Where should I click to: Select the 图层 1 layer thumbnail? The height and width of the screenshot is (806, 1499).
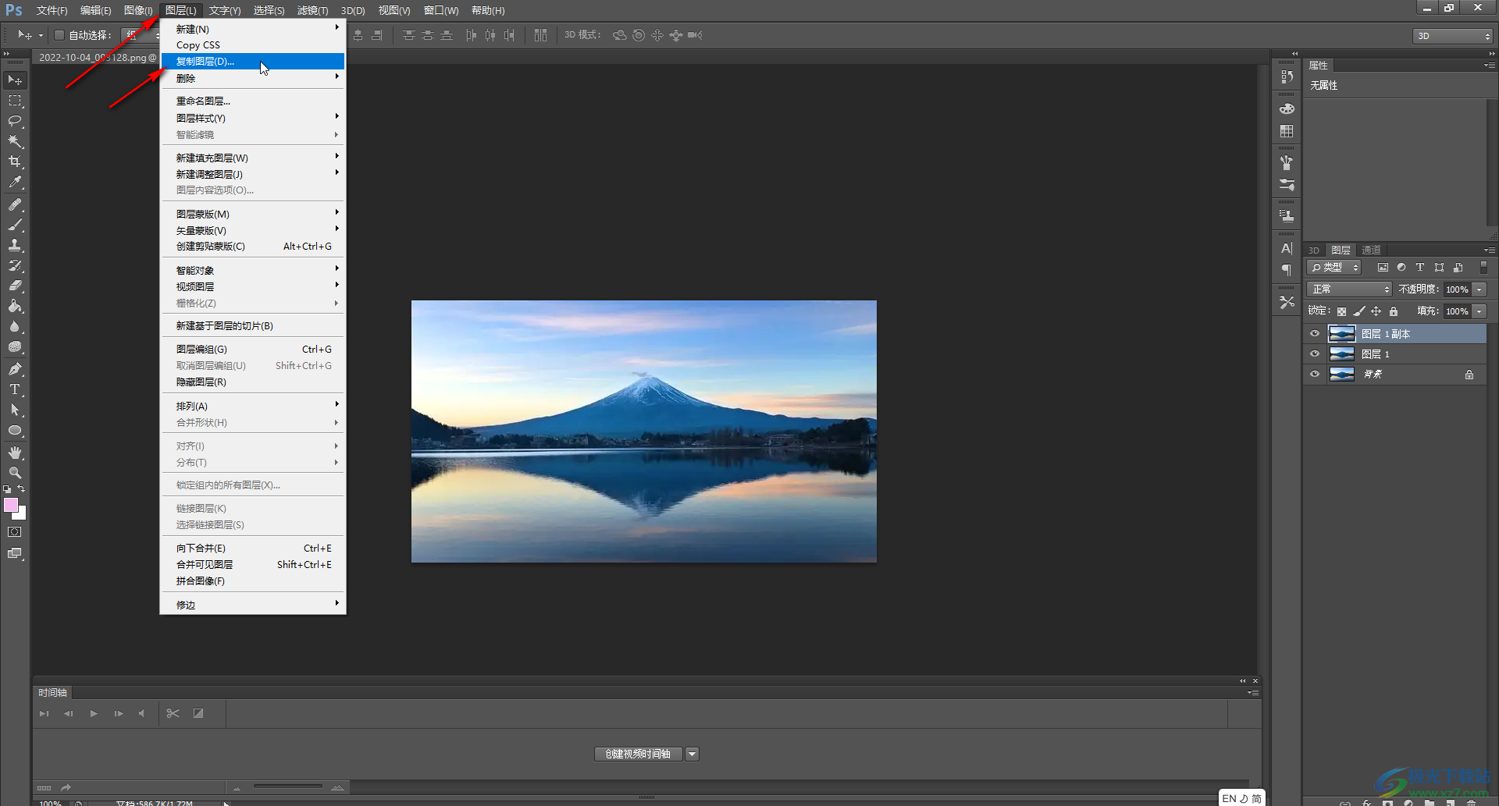(x=1342, y=354)
